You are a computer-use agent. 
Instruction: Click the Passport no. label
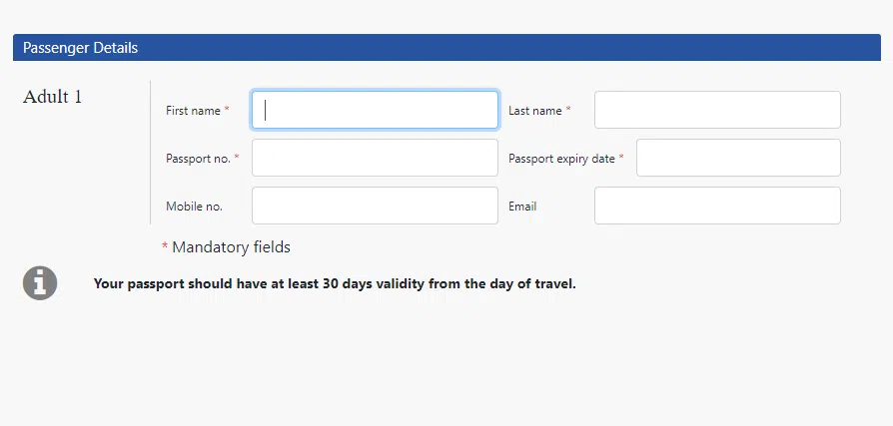[198, 159]
